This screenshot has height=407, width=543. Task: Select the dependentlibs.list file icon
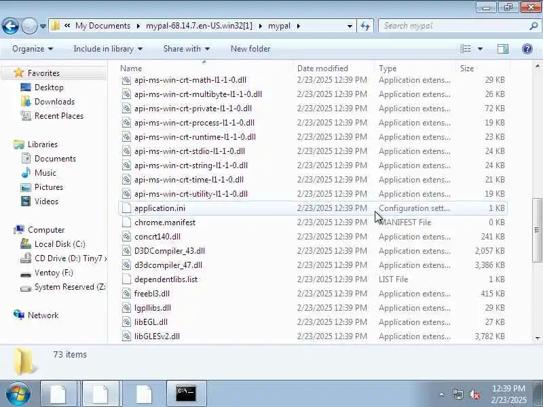tap(127, 279)
